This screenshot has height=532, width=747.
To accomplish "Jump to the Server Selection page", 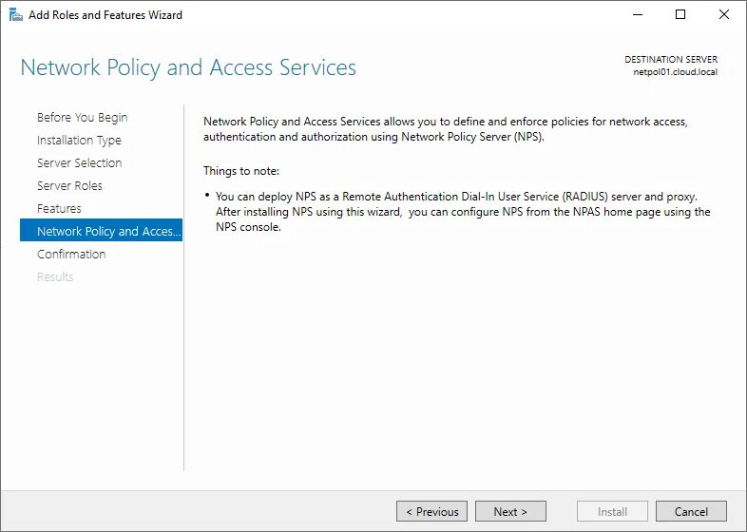I will tap(79, 163).
